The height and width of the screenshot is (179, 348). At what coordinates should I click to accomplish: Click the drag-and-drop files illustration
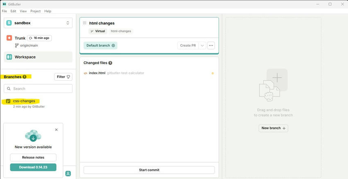coord(273,85)
